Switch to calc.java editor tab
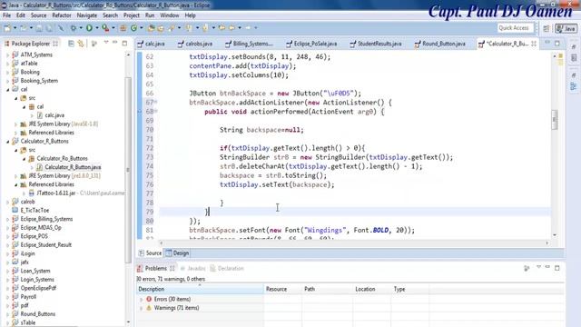This screenshot has width=581, height=327. click(x=151, y=44)
